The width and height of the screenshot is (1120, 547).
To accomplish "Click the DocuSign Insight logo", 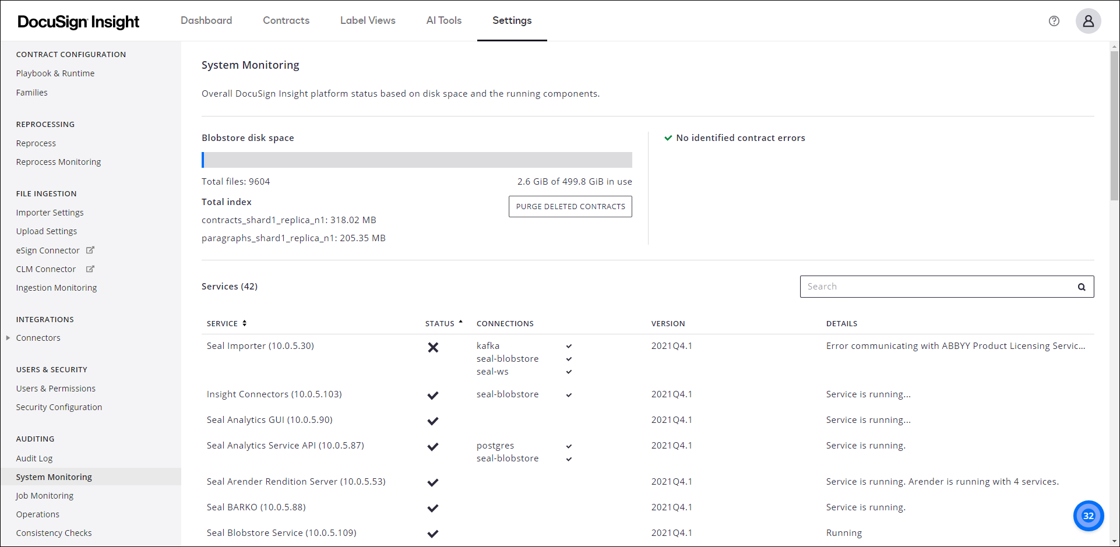I will [78, 21].
